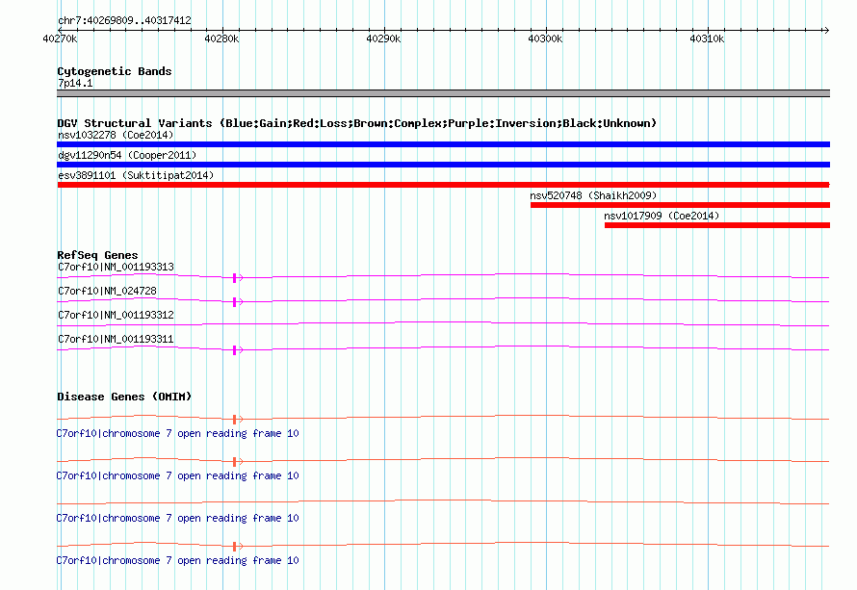Click the blue gain bar for dgv11290n54
This screenshot has height=590, width=857.
point(443,165)
